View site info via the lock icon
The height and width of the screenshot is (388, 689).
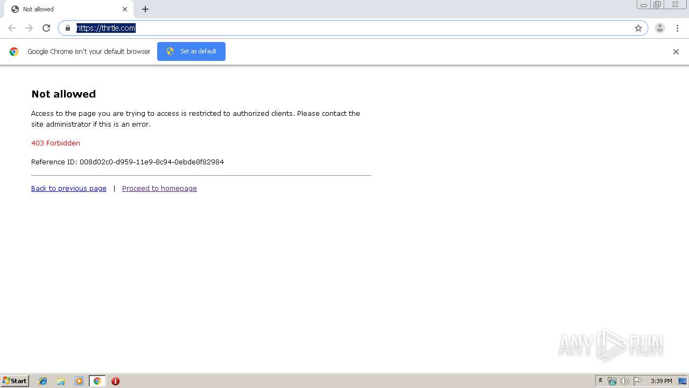click(x=68, y=28)
